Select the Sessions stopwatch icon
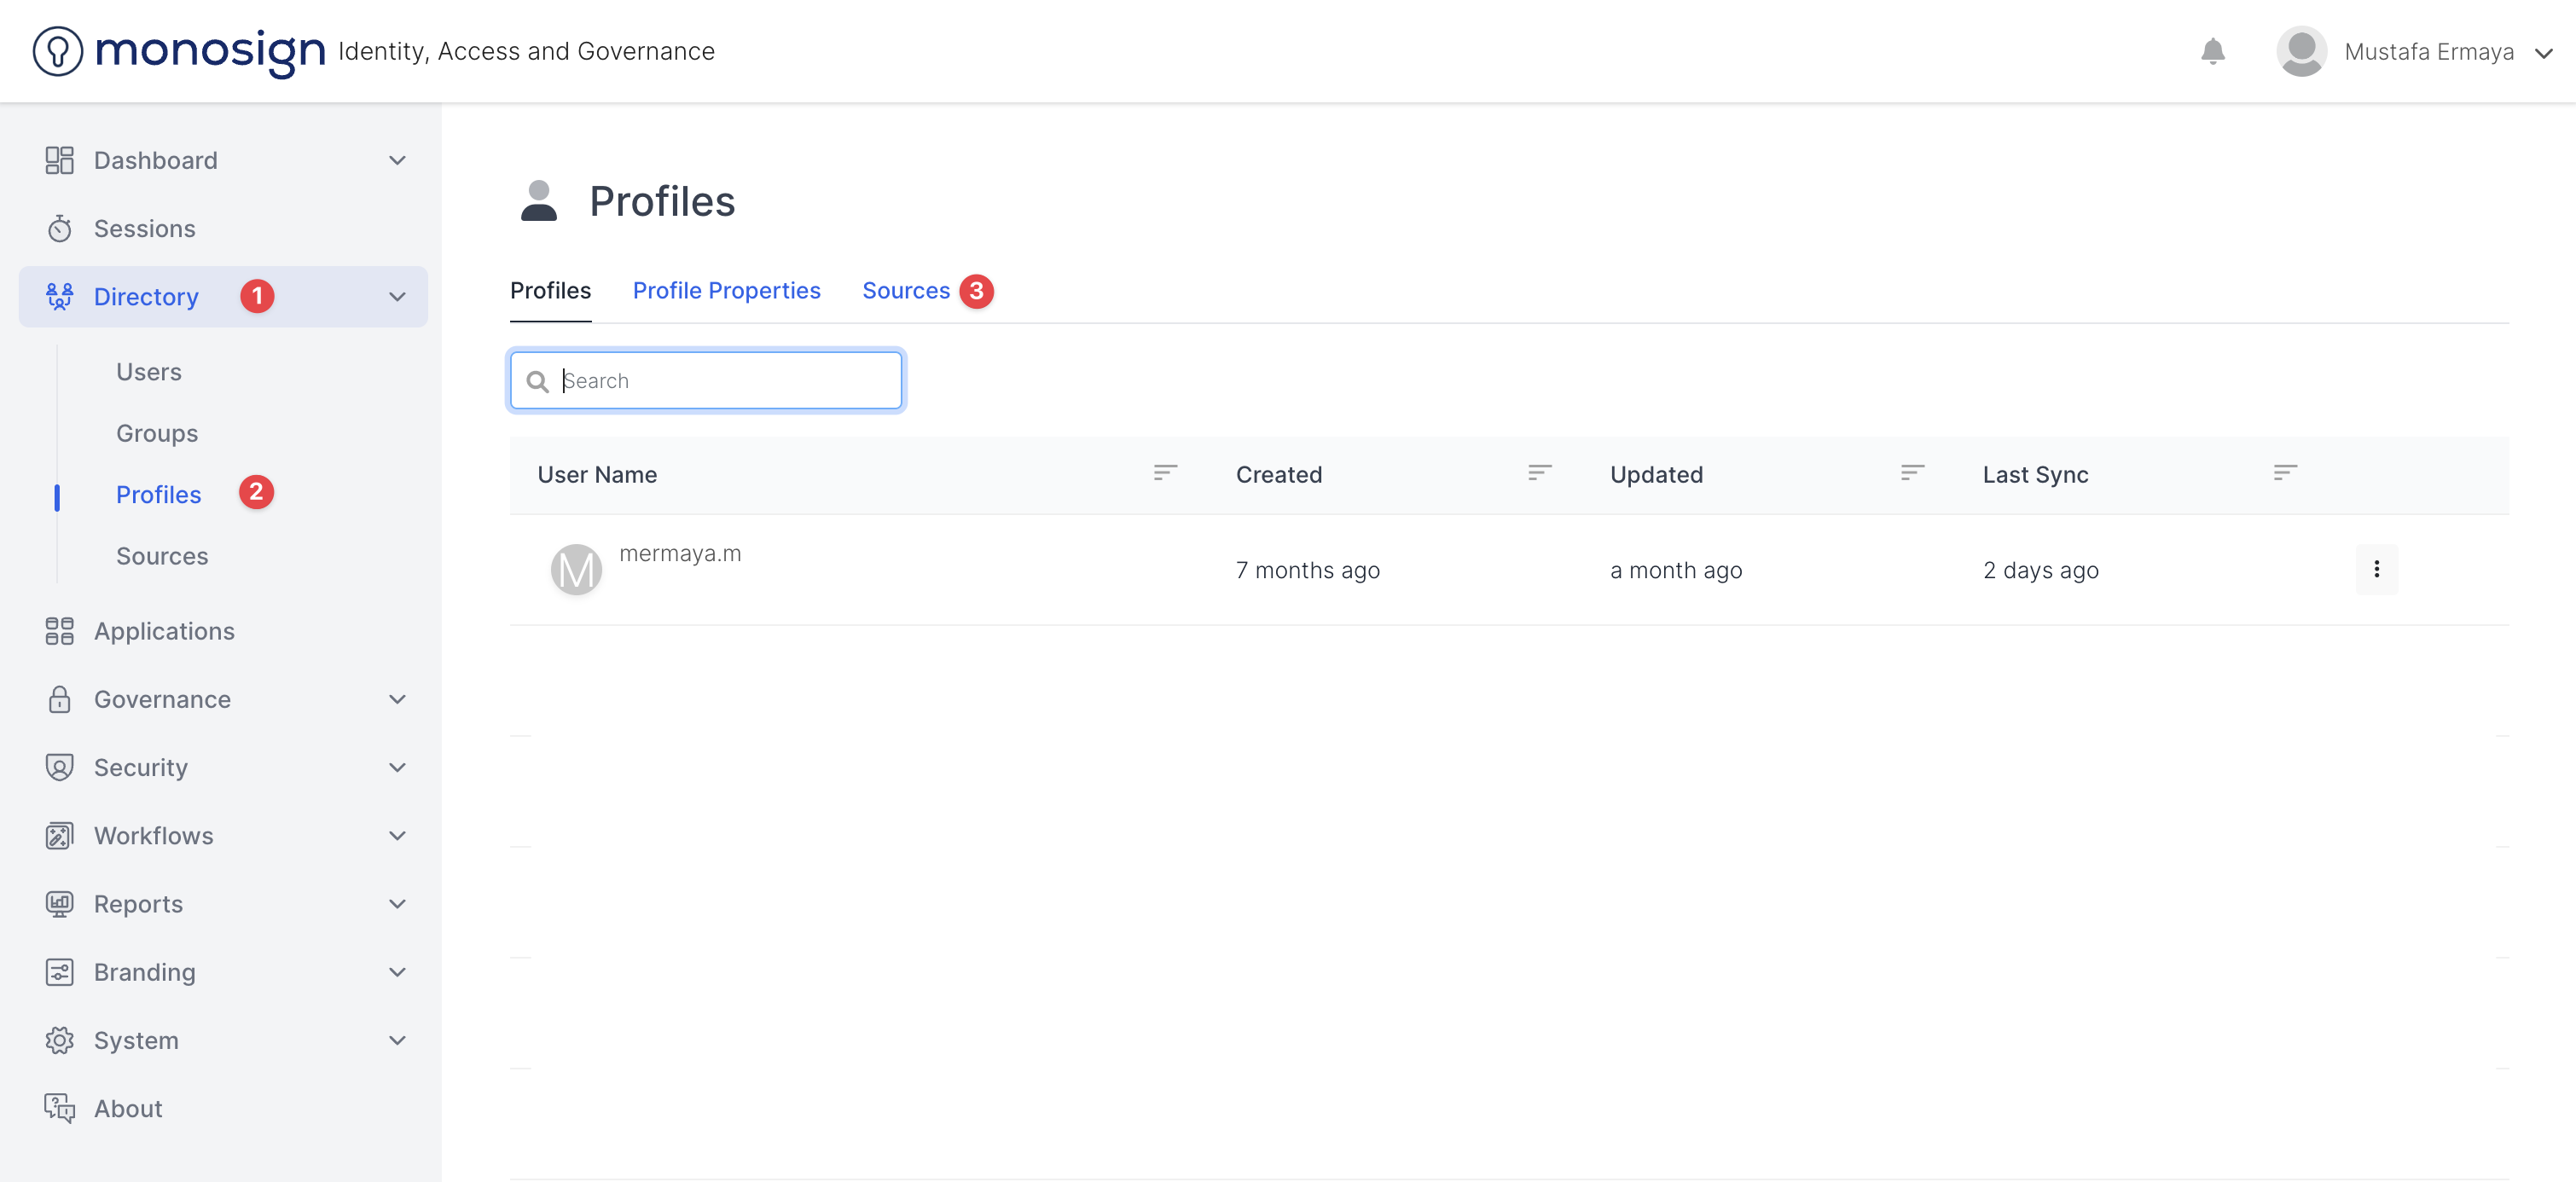The image size is (2576, 1182). (x=60, y=228)
